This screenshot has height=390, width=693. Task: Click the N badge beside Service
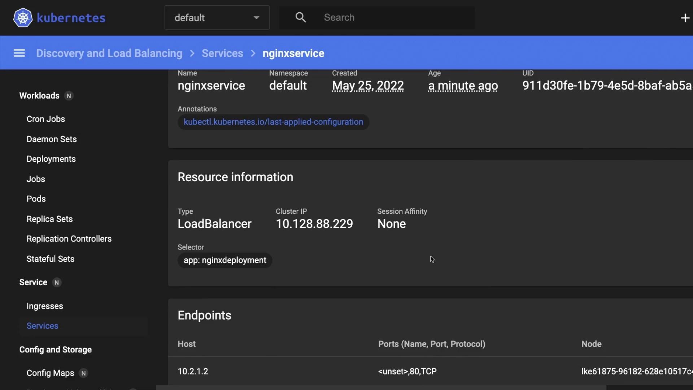[x=56, y=283]
